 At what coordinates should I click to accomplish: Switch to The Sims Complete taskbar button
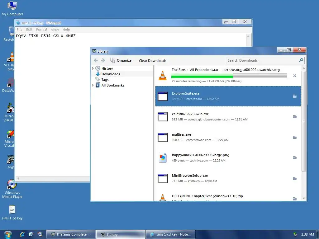tap(71, 234)
